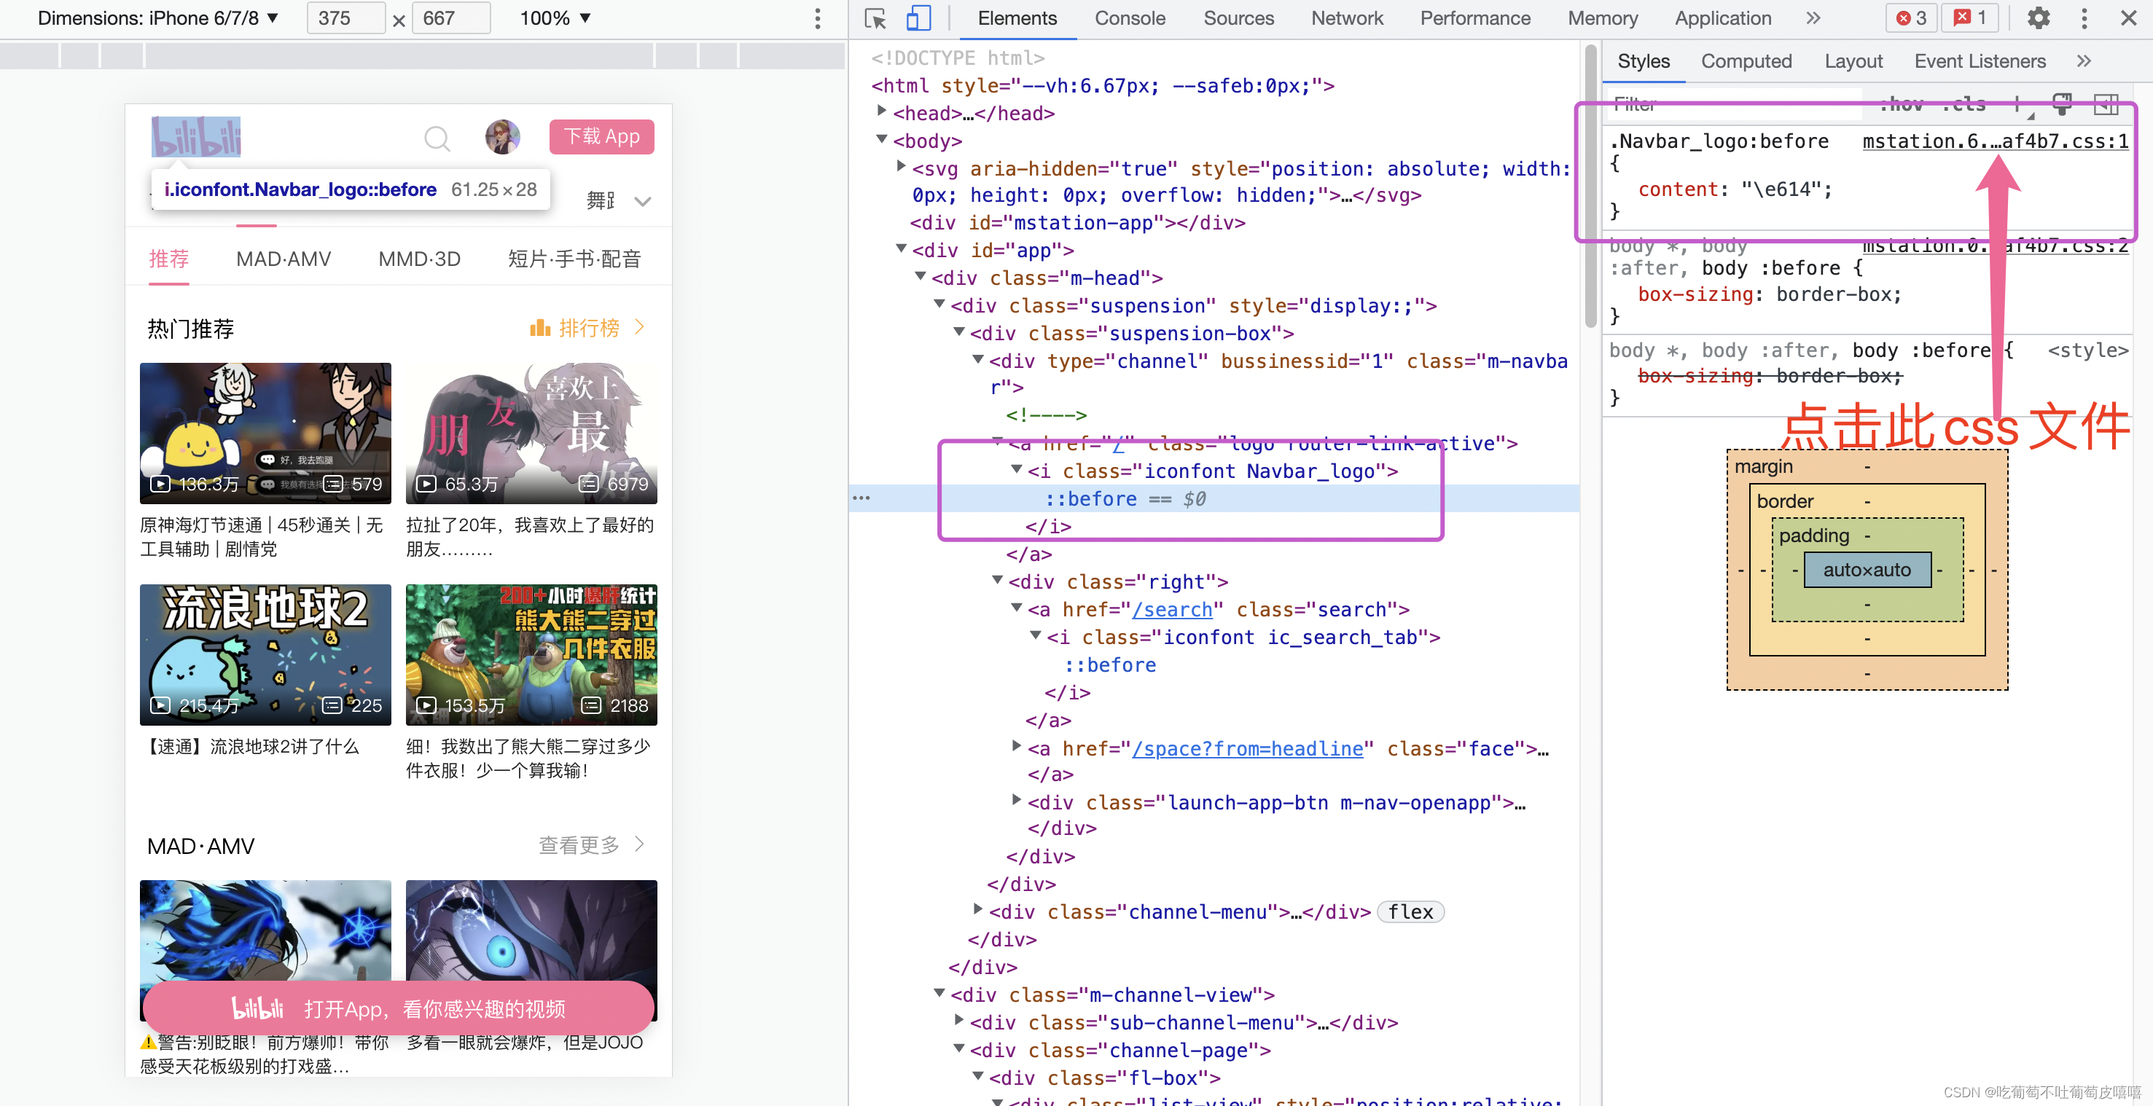The width and height of the screenshot is (2153, 1106).
Task: Expand the channel-menu div node
Action: [x=977, y=909]
